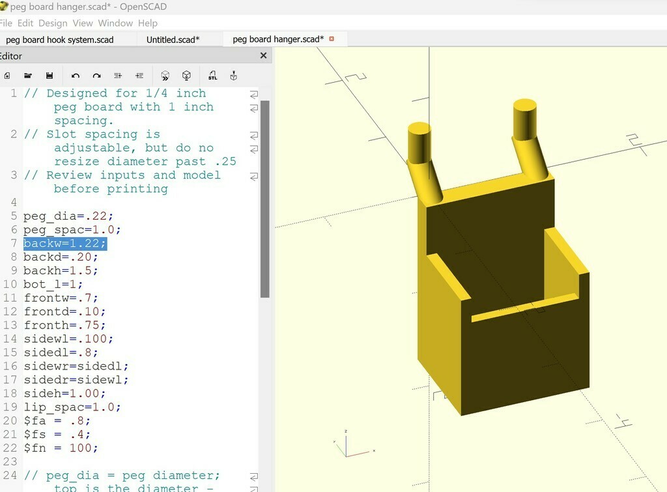Open a file with the folder icon

click(28, 76)
